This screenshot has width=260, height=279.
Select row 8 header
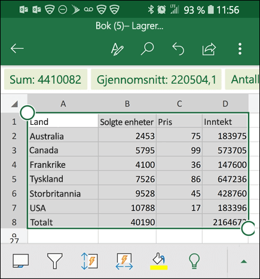pos(14,222)
